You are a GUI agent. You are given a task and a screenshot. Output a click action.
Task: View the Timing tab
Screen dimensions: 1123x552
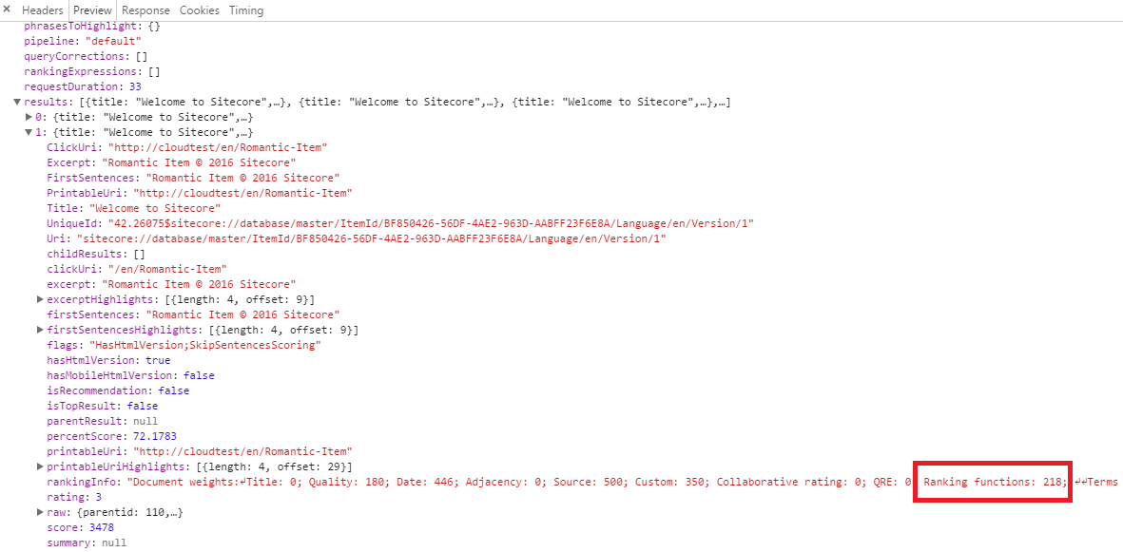(x=245, y=10)
